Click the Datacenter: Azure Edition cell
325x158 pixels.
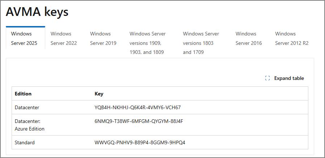[29, 125]
